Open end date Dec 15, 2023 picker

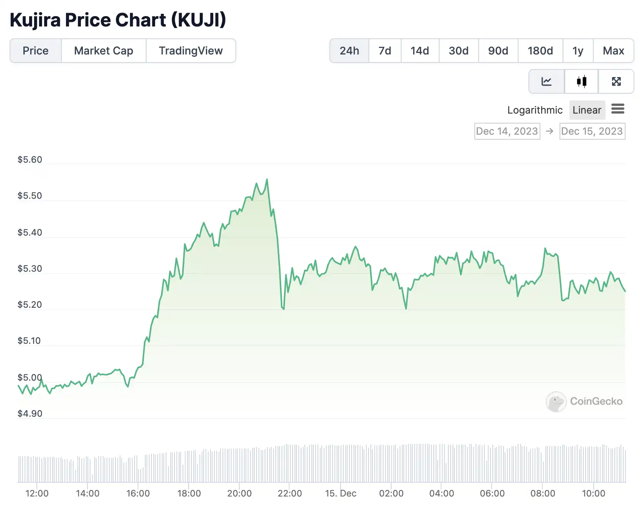pyautogui.click(x=592, y=131)
